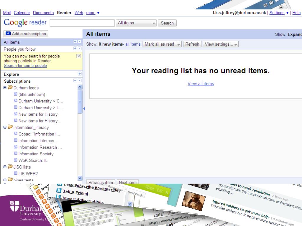Image resolution: width=302 pixels, height=226 pixels.
Task: Select Information Society feed
Action: coord(36,154)
